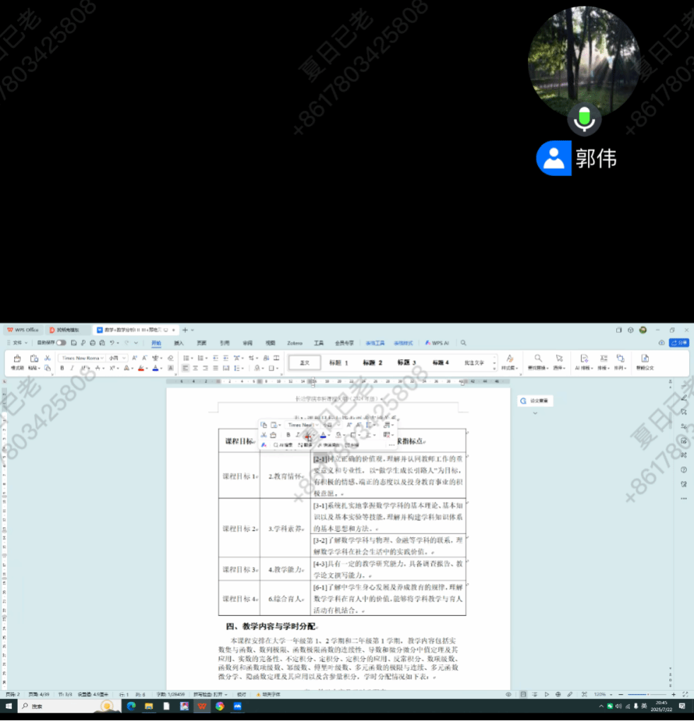
Task: Click the Copy icon below scissors
Action: [47, 368]
